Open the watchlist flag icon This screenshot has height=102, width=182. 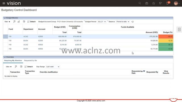160,3
